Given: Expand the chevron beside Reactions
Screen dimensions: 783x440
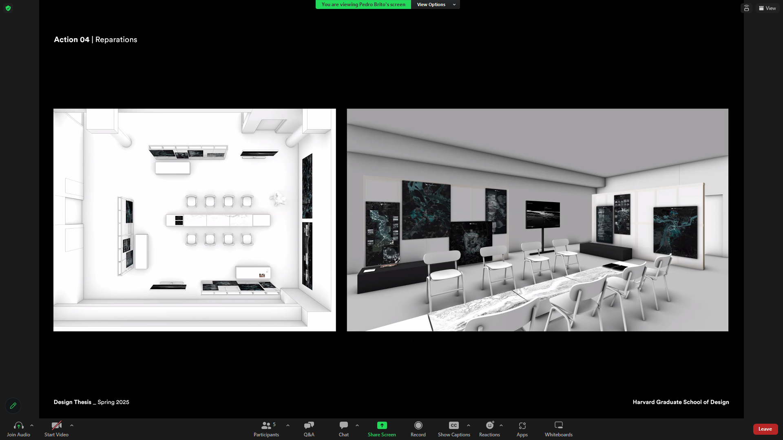Looking at the screenshot, I should pyautogui.click(x=501, y=425).
